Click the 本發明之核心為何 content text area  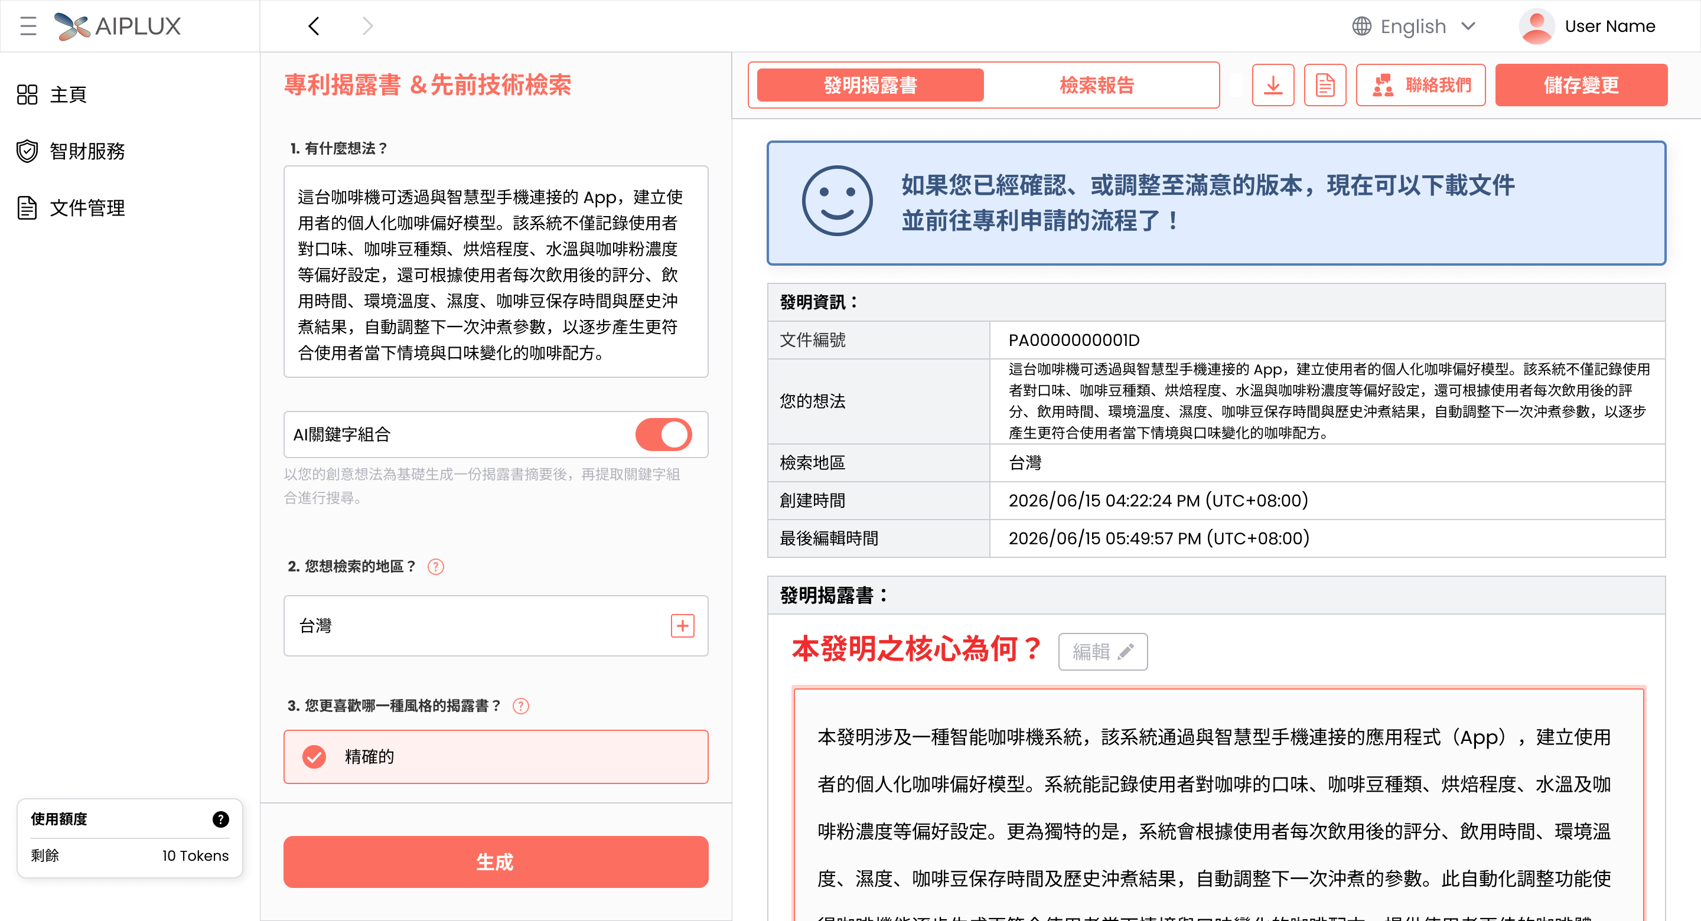click(1218, 804)
